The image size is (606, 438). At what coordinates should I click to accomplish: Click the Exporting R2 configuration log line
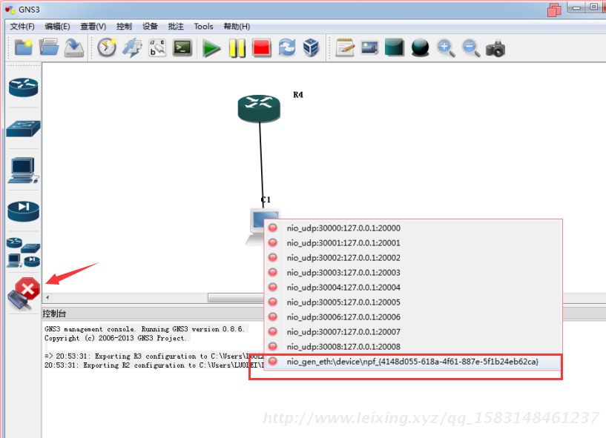point(154,365)
